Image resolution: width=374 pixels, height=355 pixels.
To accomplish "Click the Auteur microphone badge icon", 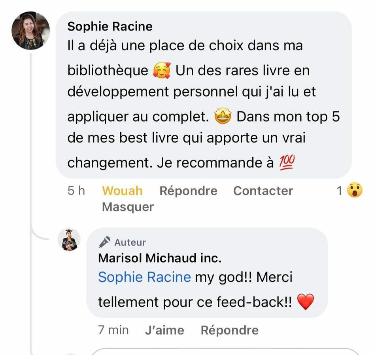I will pyautogui.click(x=104, y=242).
